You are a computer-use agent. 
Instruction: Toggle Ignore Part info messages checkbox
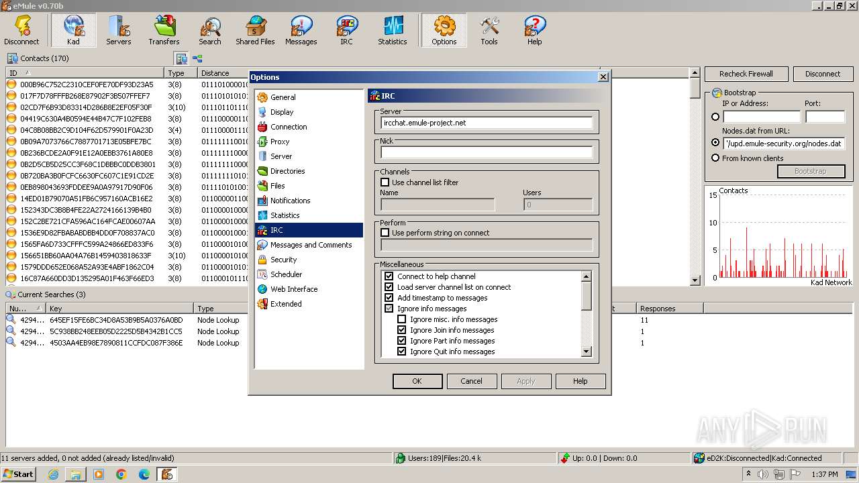point(402,341)
